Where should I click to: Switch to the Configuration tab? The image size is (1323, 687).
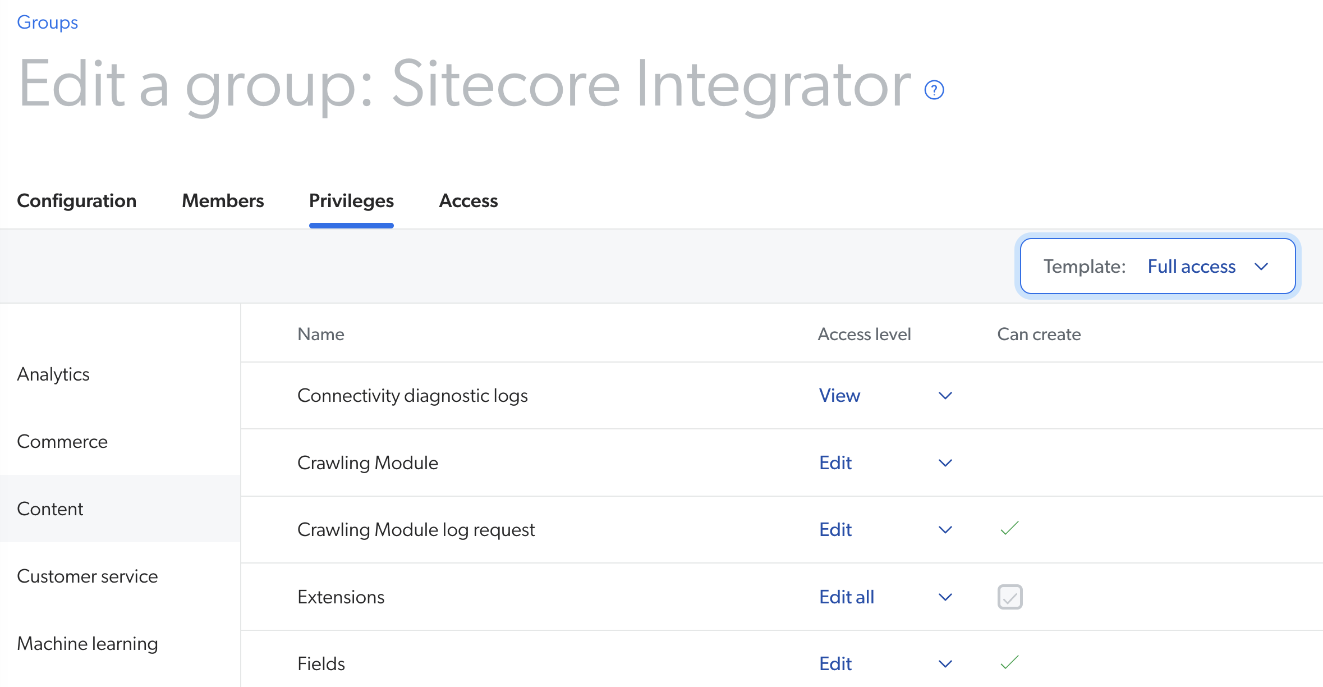click(77, 200)
